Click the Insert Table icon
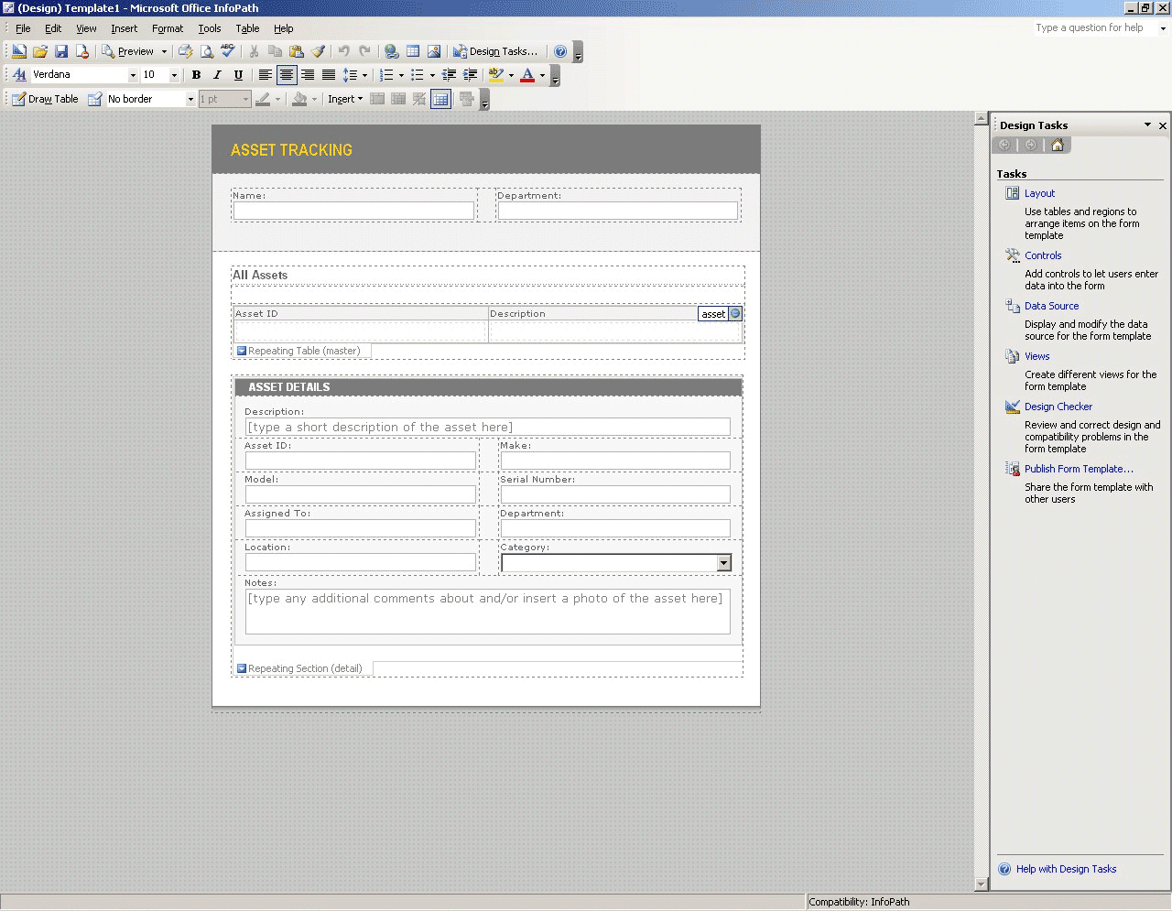This screenshot has height=911, width=1172. (x=413, y=51)
